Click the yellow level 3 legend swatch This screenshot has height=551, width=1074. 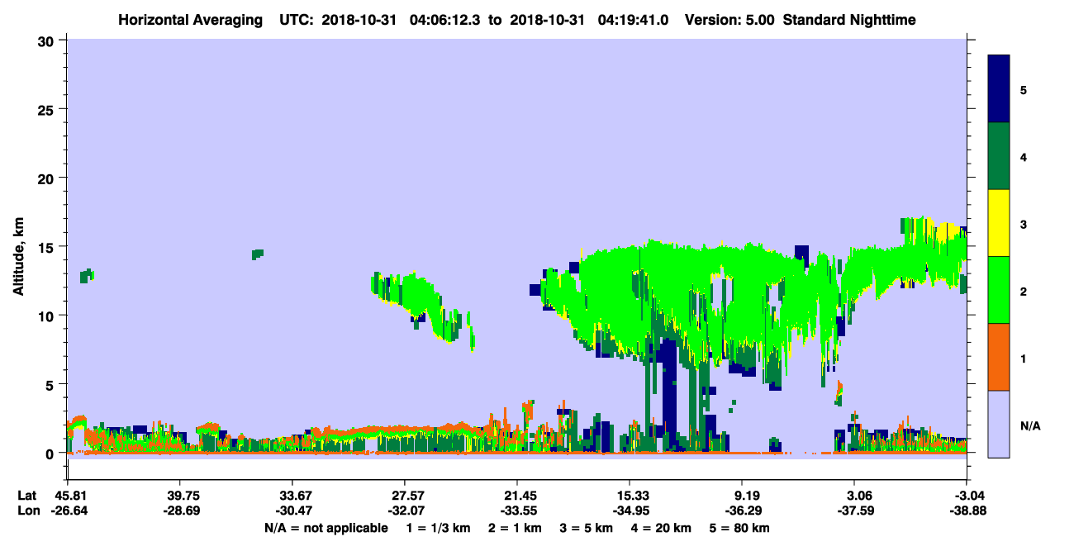pyautogui.click(x=999, y=223)
